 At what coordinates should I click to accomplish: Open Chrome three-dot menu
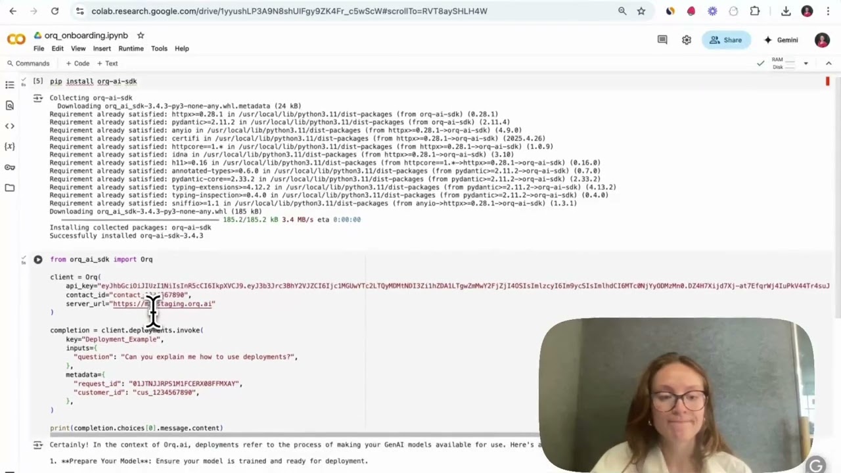click(x=828, y=11)
